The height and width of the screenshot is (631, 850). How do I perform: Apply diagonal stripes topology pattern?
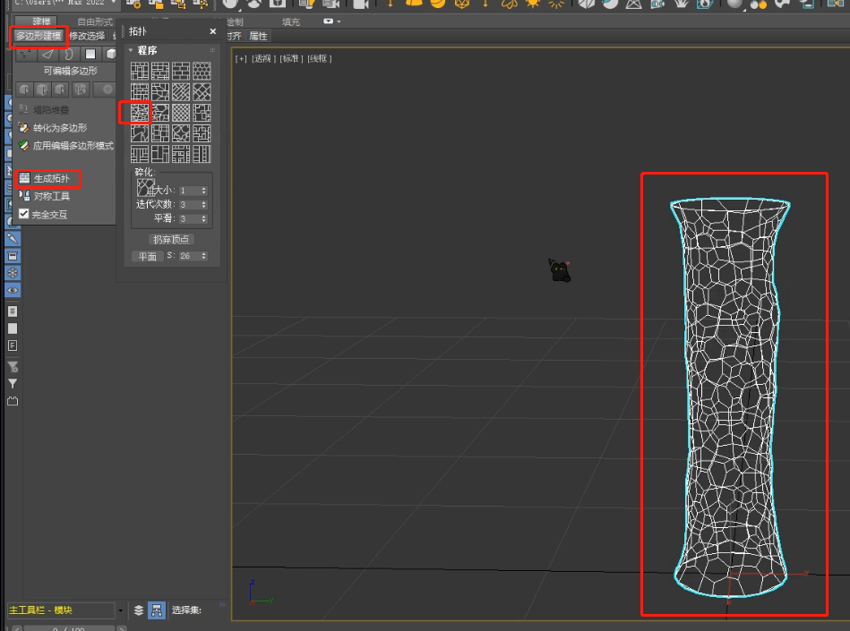181,92
